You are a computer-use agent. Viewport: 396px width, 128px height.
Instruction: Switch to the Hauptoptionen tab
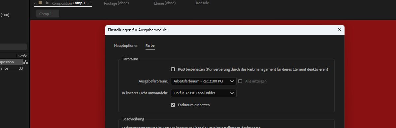click(126, 46)
